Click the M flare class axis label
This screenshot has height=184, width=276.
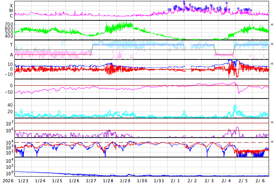tap(11, 10)
